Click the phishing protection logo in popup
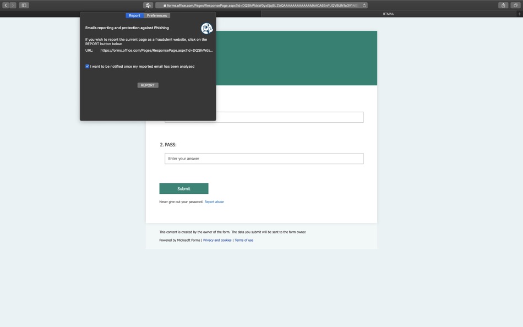523x327 pixels. (x=207, y=29)
